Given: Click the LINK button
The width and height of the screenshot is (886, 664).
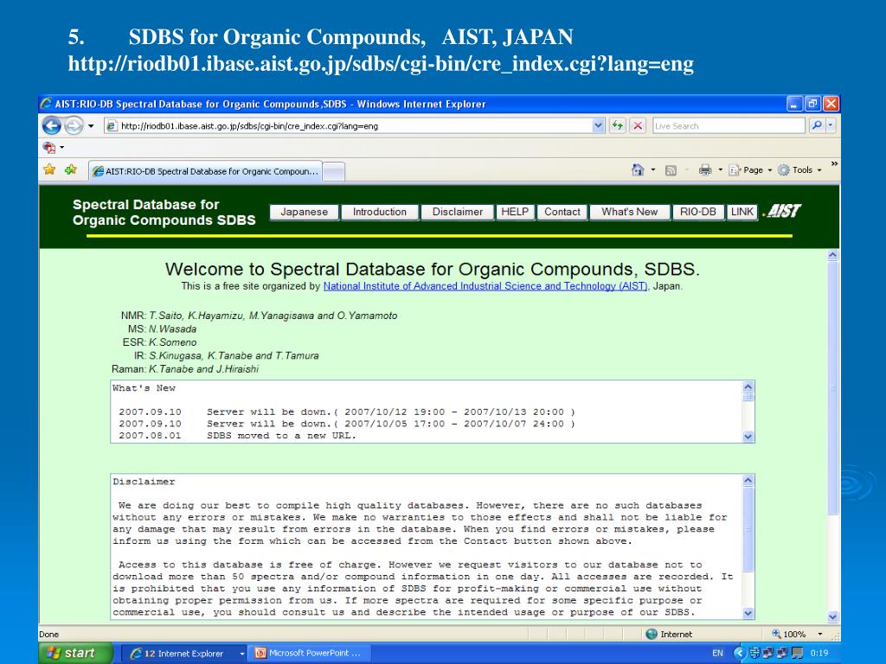Looking at the screenshot, I should [742, 212].
